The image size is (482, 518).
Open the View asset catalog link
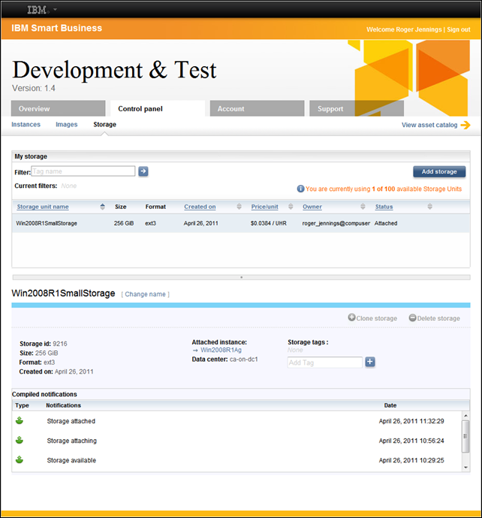(x=429, y=126)
